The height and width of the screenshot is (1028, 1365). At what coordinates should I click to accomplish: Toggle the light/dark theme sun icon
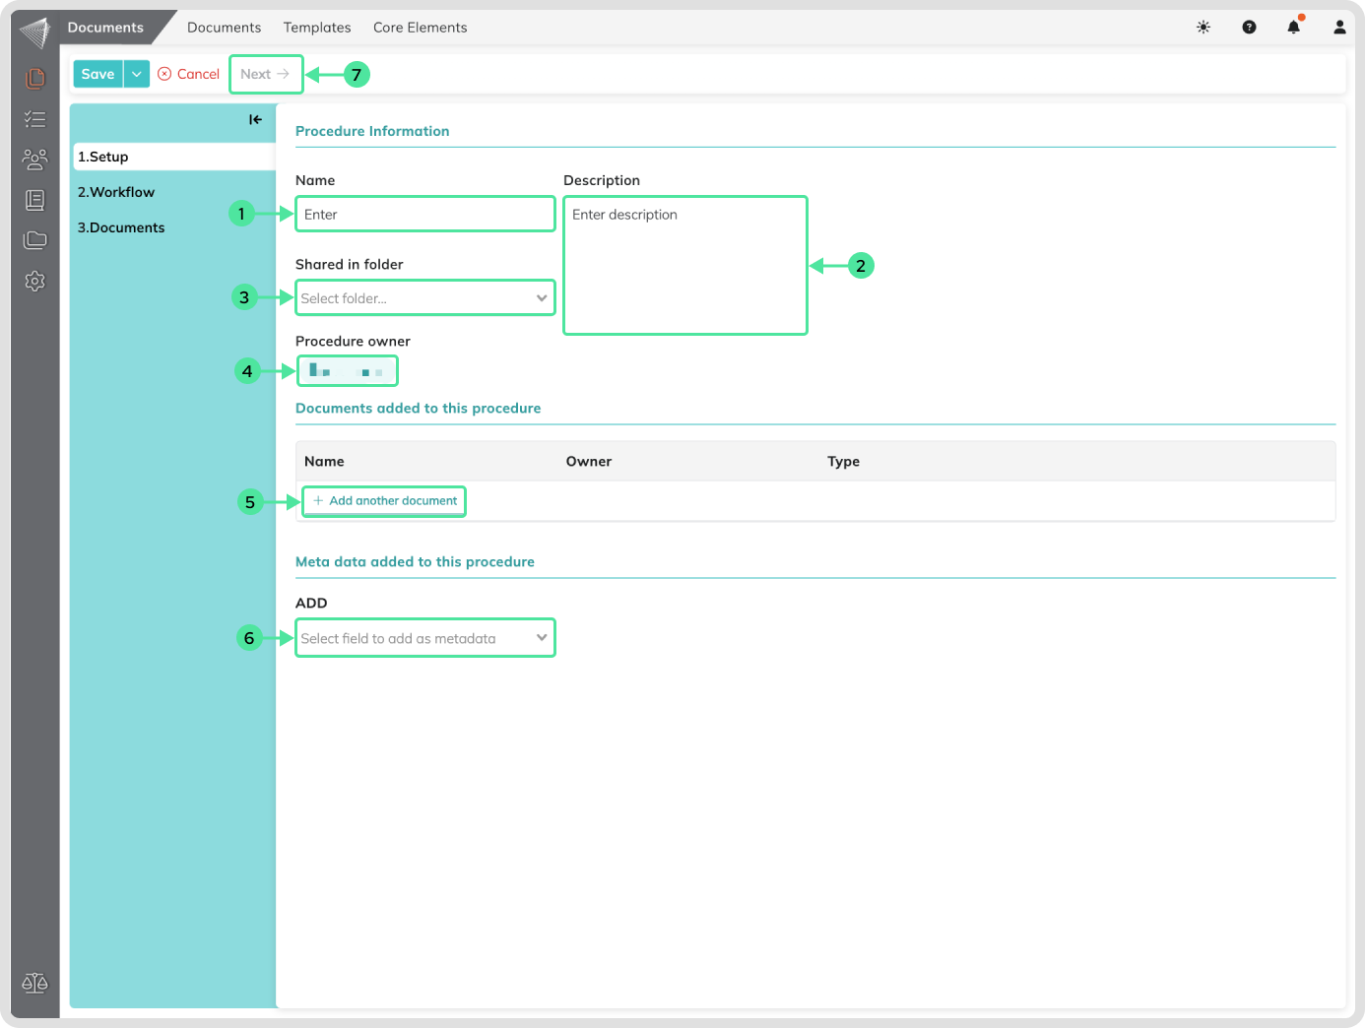pyautogui.click(x=1203, y=28)
